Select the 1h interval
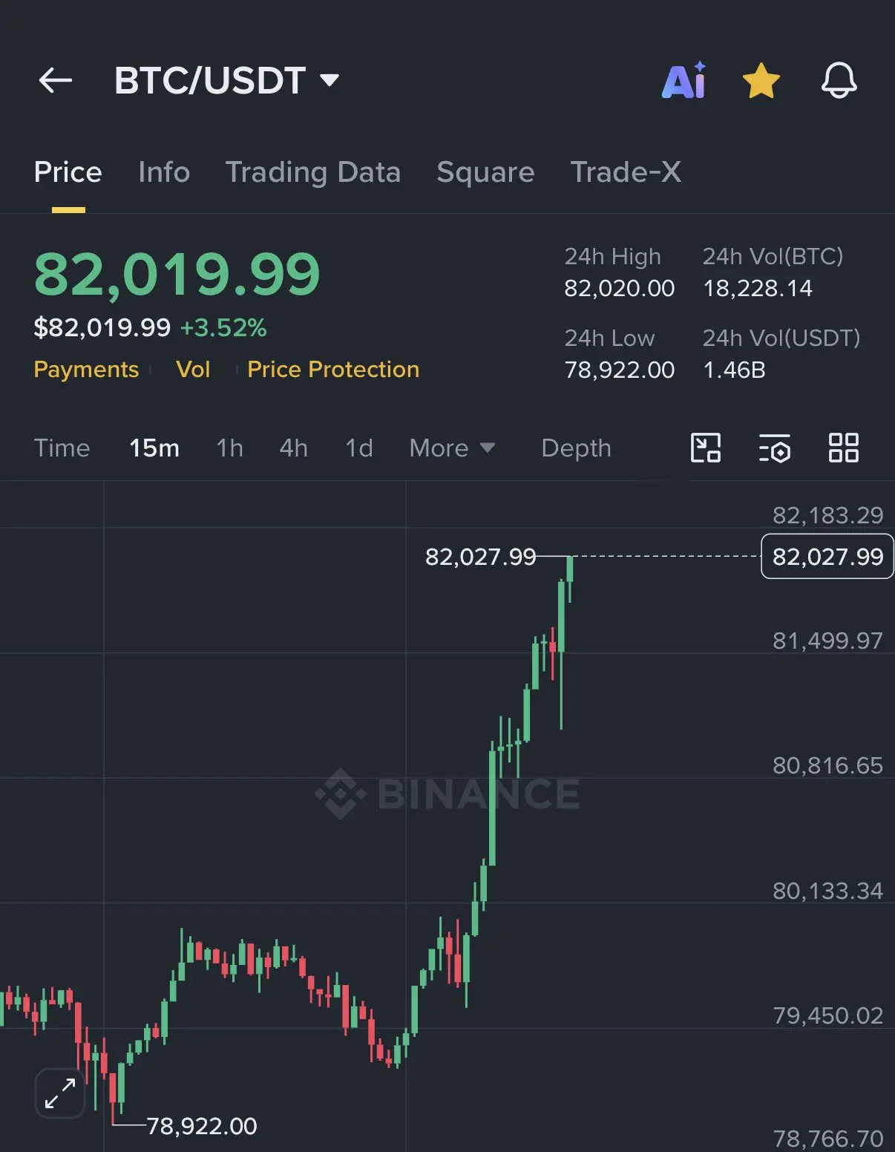 point(229,448)
